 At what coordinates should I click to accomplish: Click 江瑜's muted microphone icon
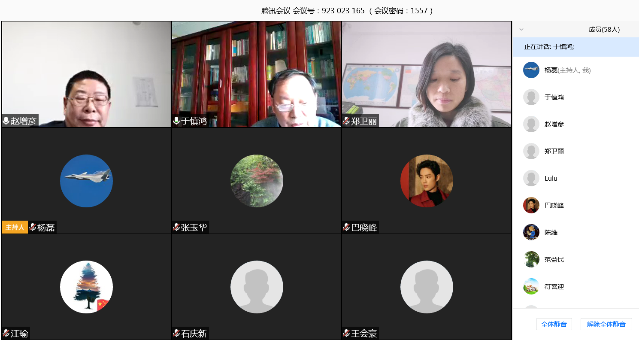click(6, 334)
